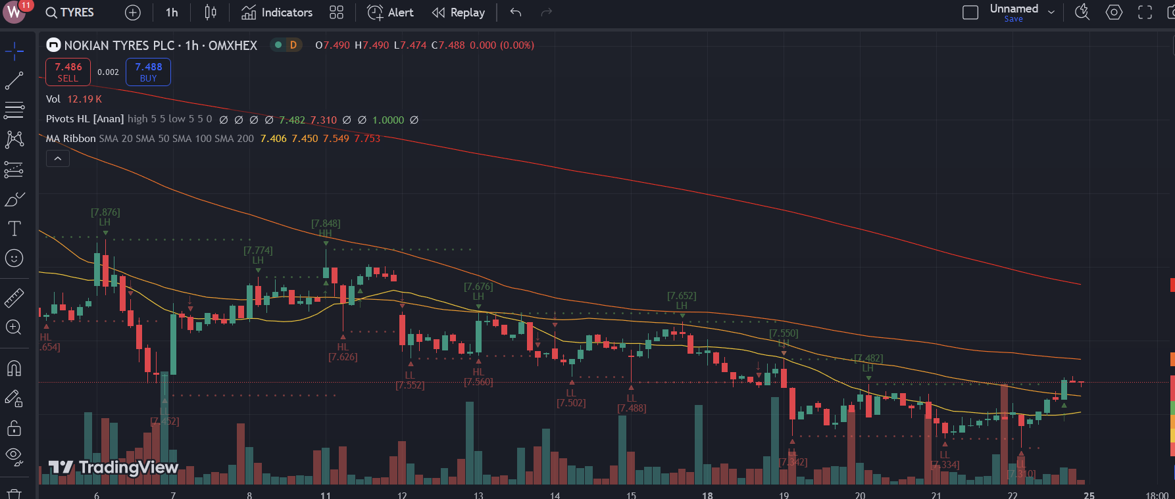Open the Indicators dialog
1175x499 pixels.
(x=277, y=12)
